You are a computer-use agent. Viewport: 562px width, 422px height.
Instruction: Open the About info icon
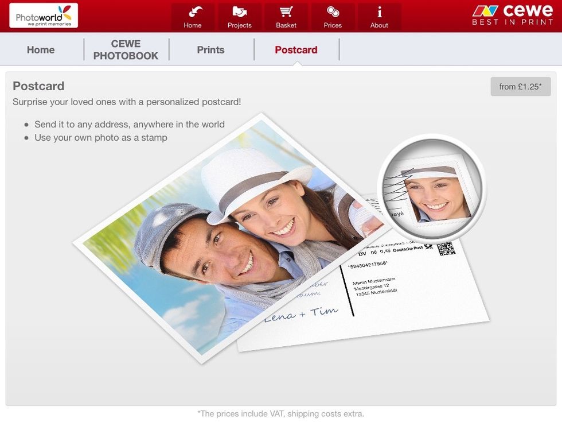pos(379,17)
